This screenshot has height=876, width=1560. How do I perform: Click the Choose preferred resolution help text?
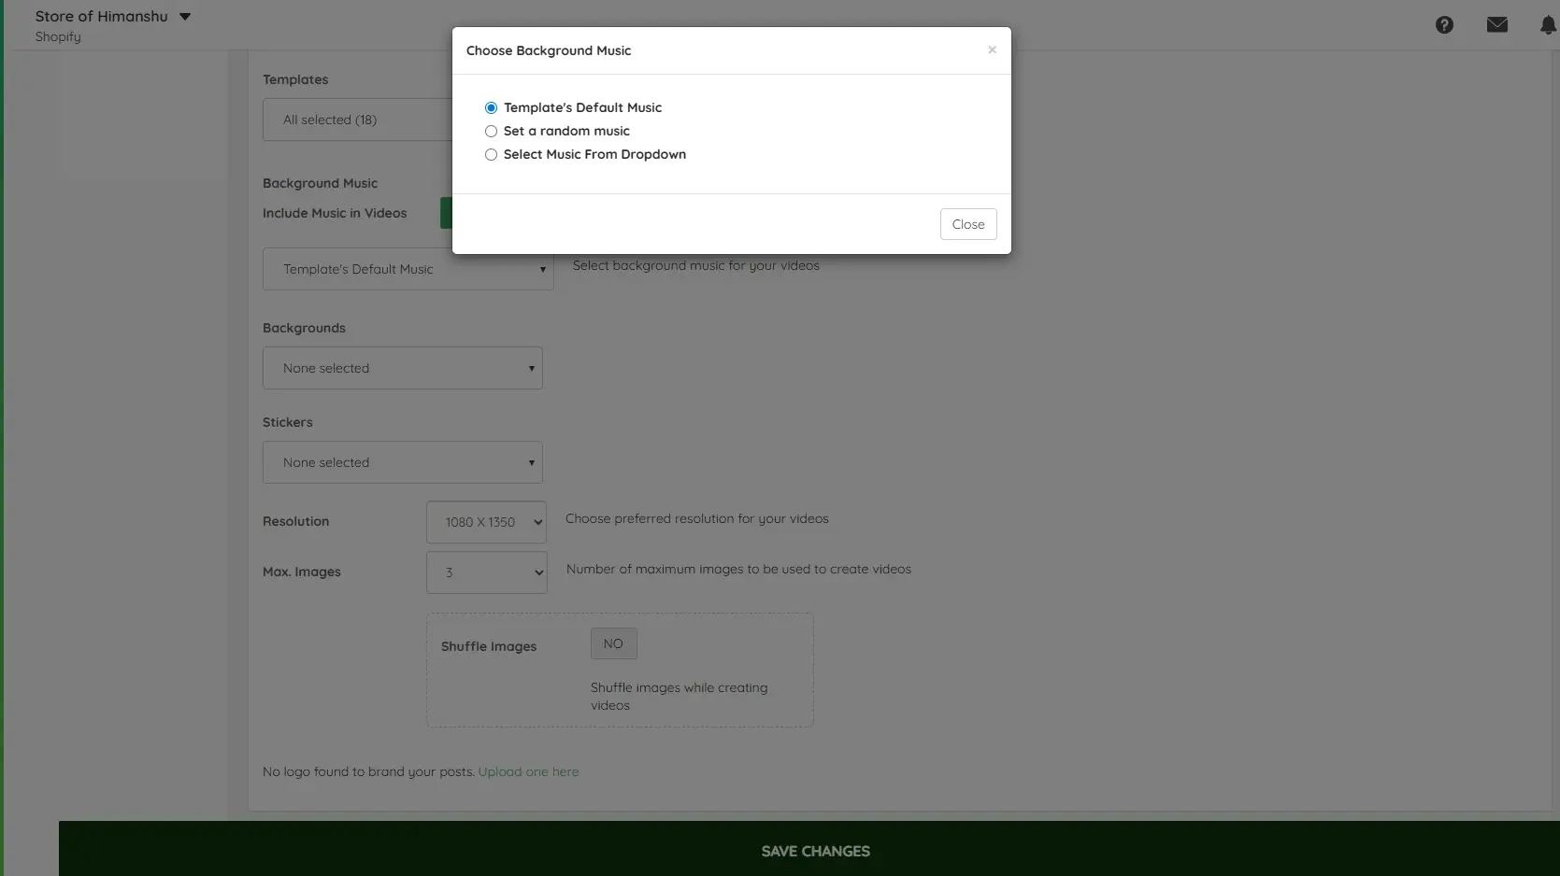click(x=696, y=518)
